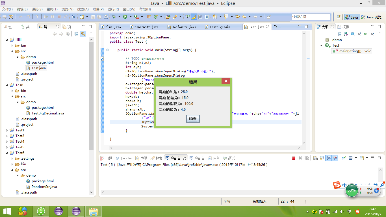This screenshot has height=217, width=386.
Task: Close the 结果 dialog with red X
Action: [x=226, y=81]
